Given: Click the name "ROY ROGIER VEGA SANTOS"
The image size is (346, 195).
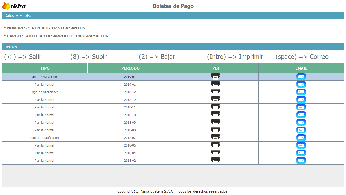Looking at the screenshot, I should 59,28.
